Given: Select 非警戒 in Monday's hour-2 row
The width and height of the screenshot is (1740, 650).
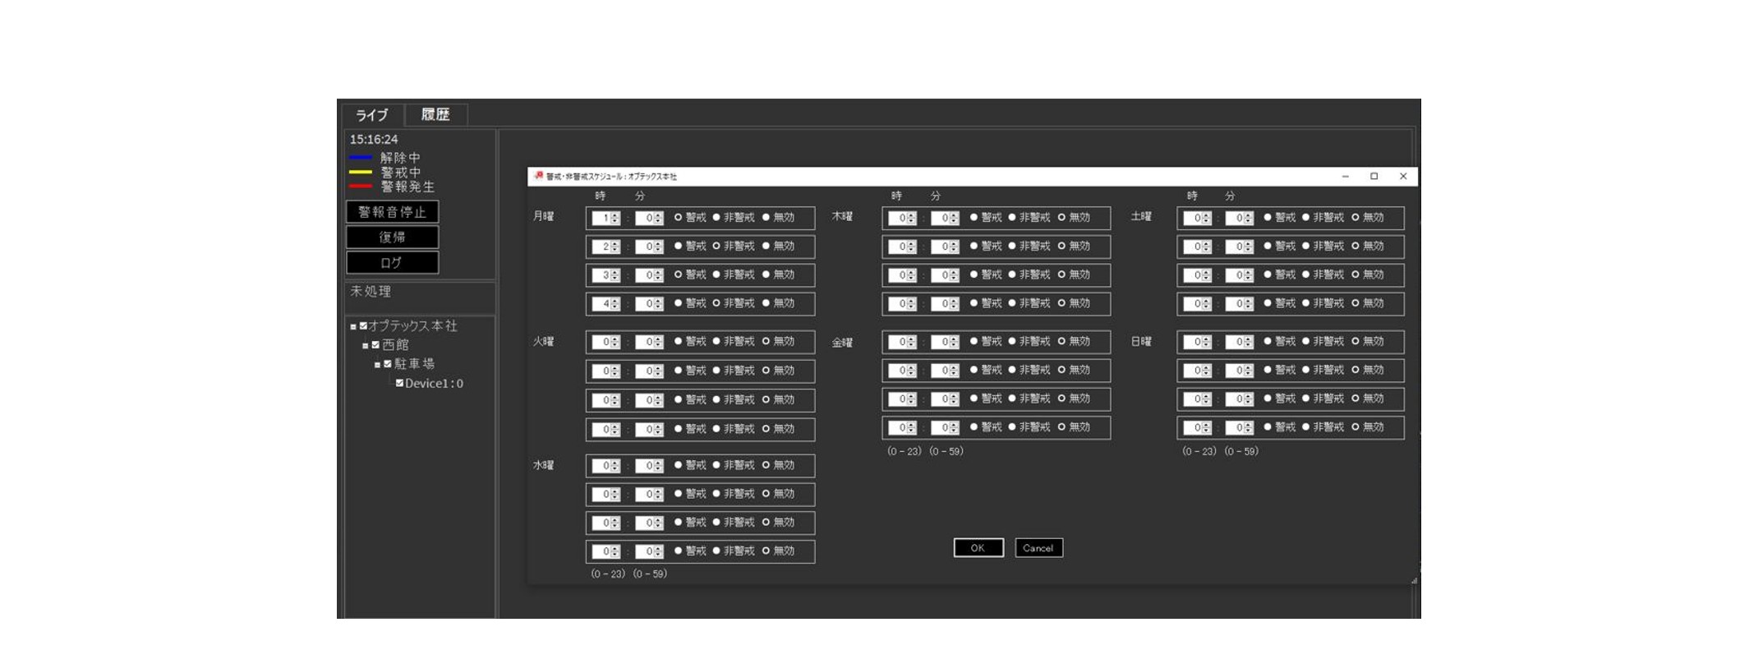Looking at the screenshot, I should pyautogui.click(x=716, y=247).
